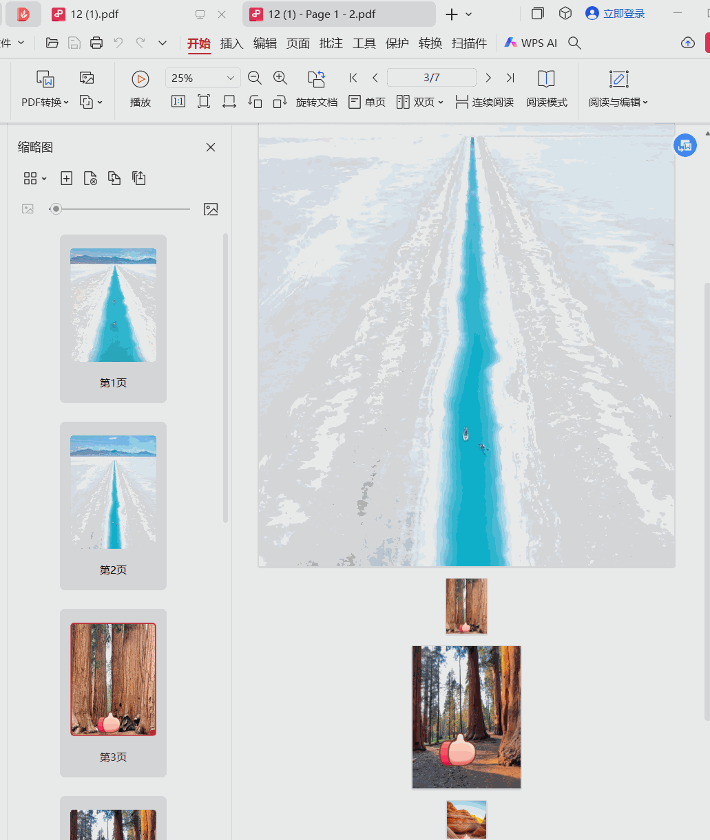Open the 转换 ribbon tab
710x840 pixels.
pyautogui.click(x=430, y=43)
